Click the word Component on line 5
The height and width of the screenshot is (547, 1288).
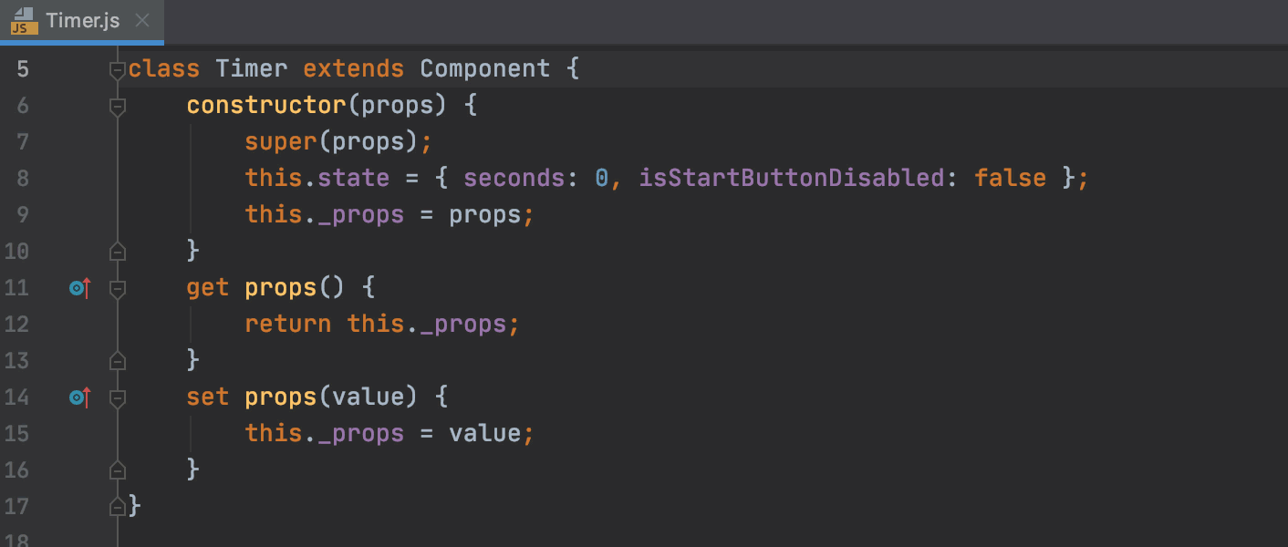[485, 68]
